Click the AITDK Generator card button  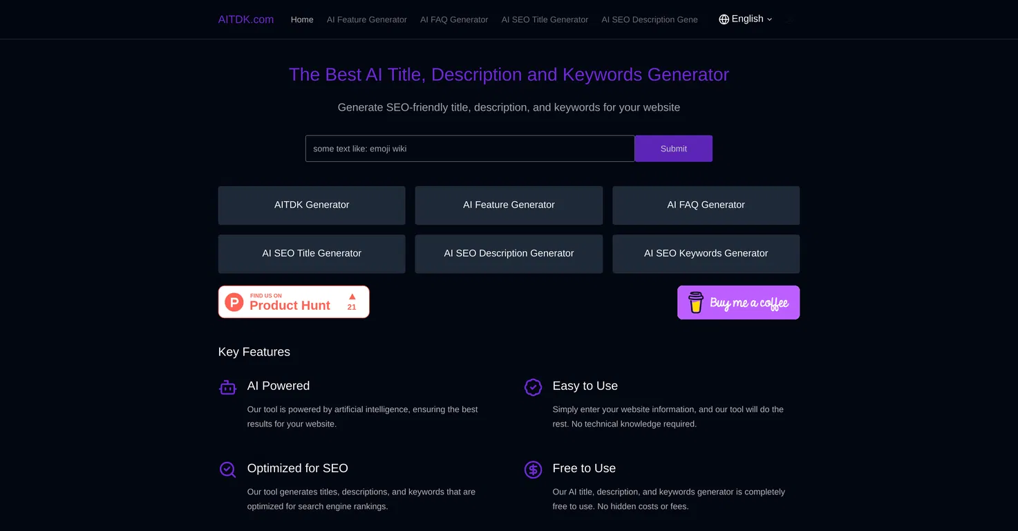pos(312,205)
